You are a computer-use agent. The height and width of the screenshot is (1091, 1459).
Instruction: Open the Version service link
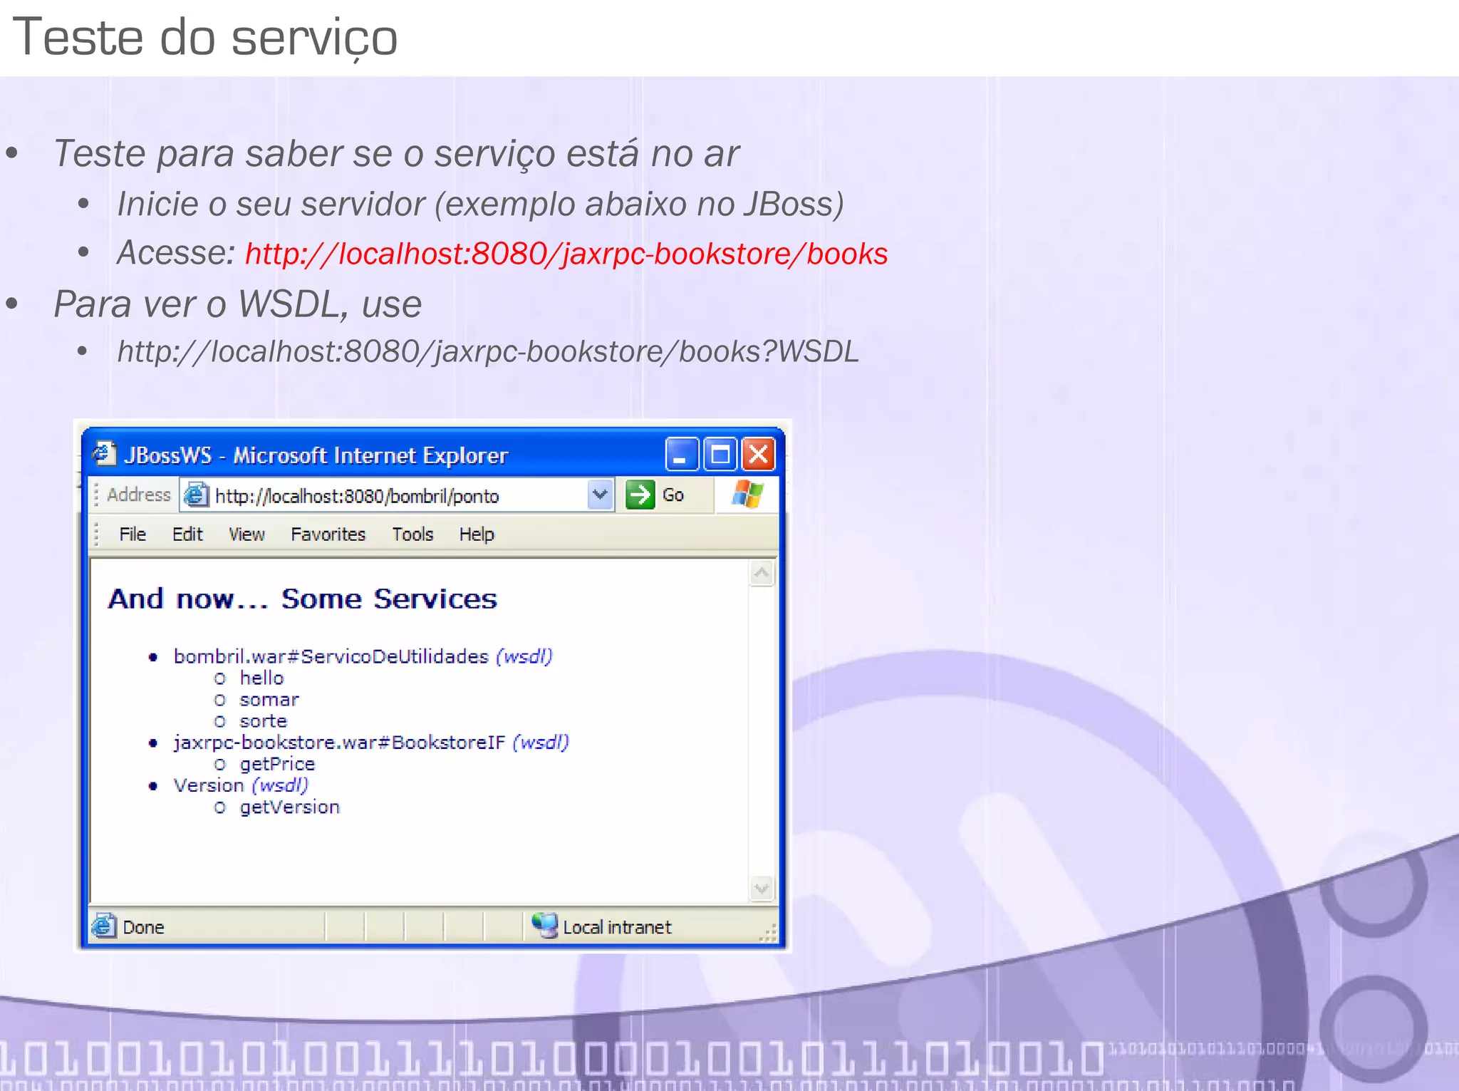coord(209,785)
